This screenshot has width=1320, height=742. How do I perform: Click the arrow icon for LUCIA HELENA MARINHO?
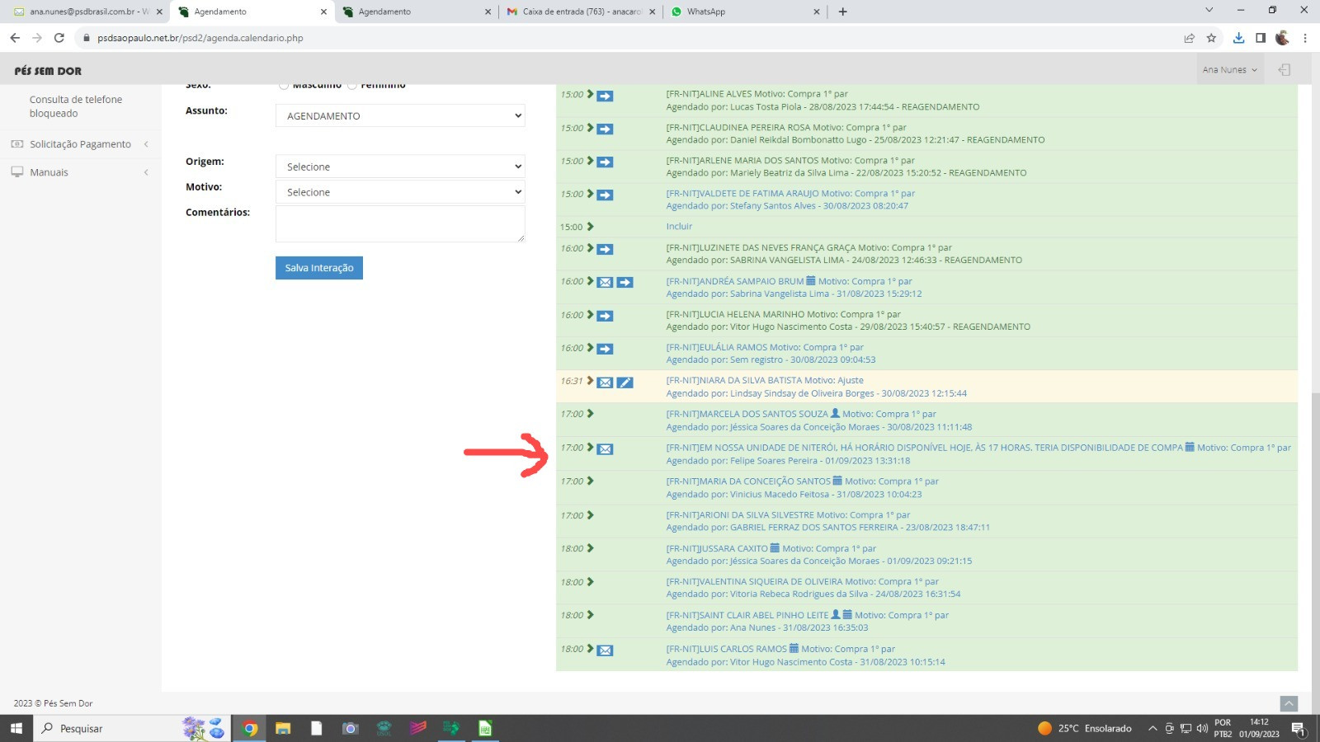pos(605,316)
